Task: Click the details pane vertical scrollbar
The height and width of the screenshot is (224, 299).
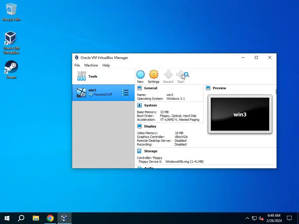Action: click(276, 92)
